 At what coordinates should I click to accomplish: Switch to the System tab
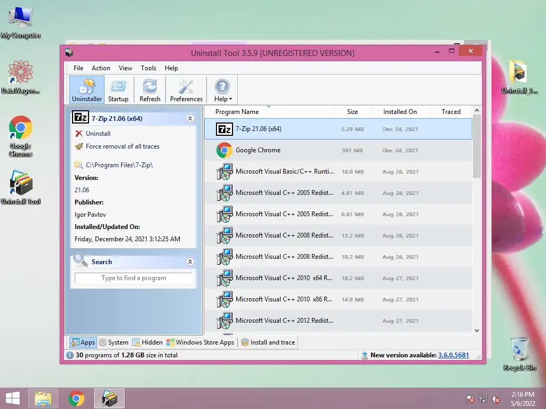tap(114, 342)
